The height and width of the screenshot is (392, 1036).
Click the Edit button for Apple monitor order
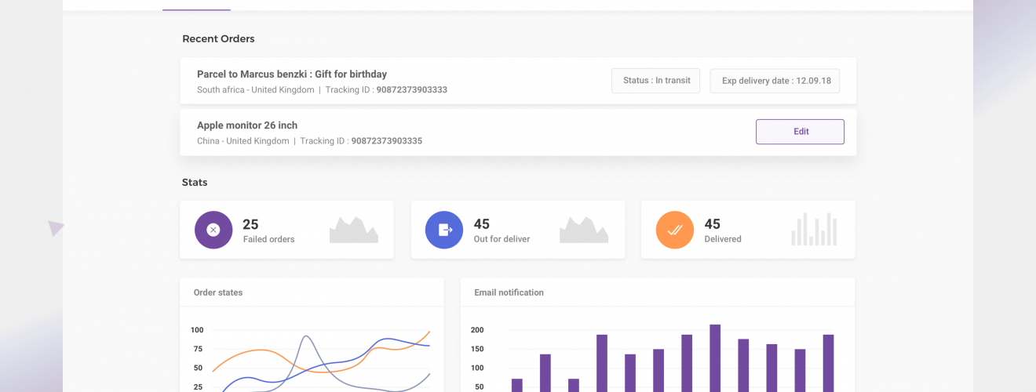tap(800, 132)
